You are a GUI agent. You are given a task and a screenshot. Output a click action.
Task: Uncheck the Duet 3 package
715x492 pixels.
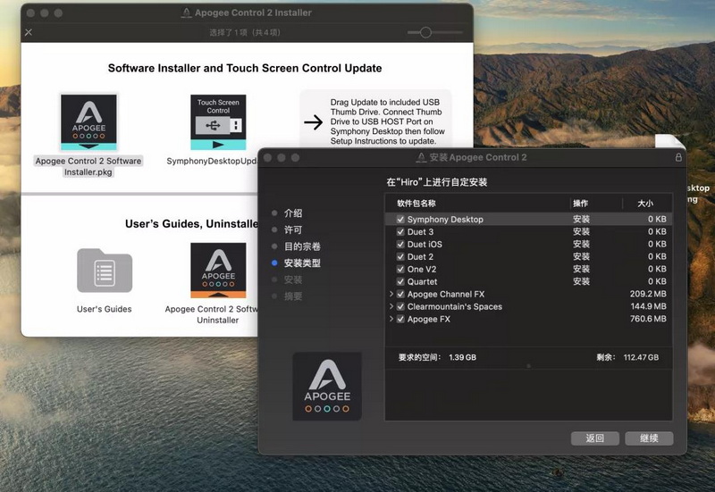pyautogui.click(x=400, y=232)
